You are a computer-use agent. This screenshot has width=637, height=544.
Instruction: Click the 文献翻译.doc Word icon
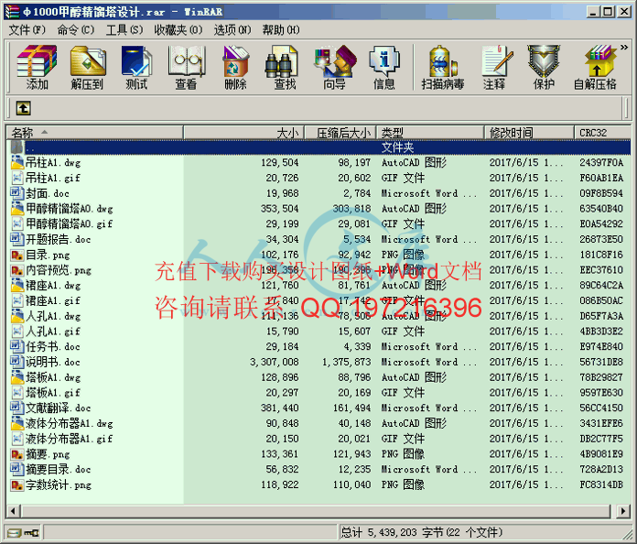pyautogui.click(x=16, y=408)
